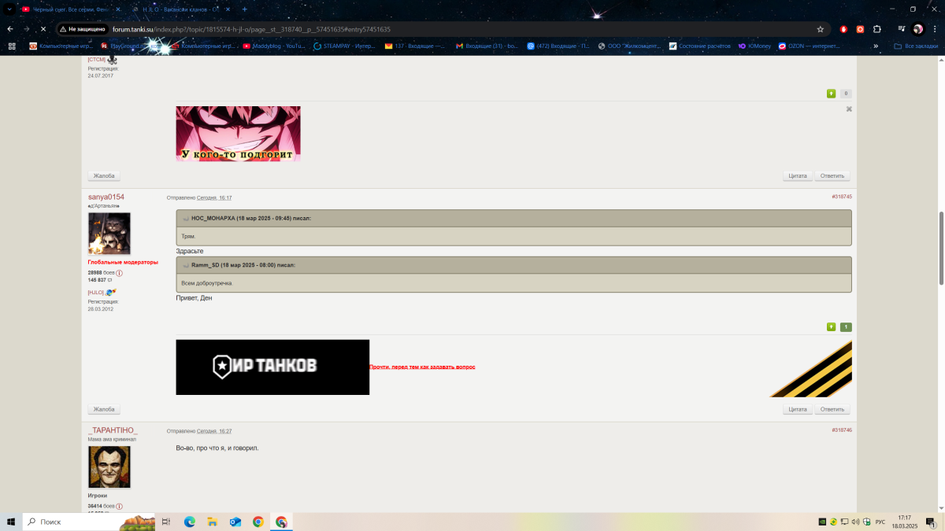
Task: Click 'Жалоба' button under the top post
Action: pyautogui.click(x=104, y=175)
